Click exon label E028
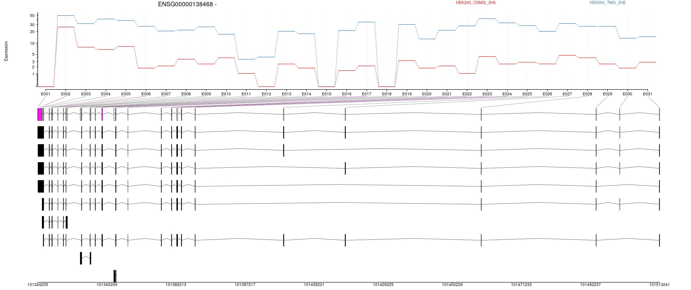The height and width of the screenshot is (290, 691). [x=587, y=94]
